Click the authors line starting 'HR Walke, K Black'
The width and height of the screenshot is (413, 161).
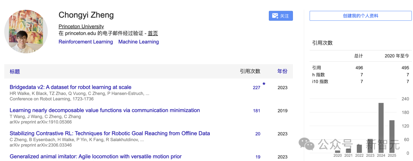(80, 94)
